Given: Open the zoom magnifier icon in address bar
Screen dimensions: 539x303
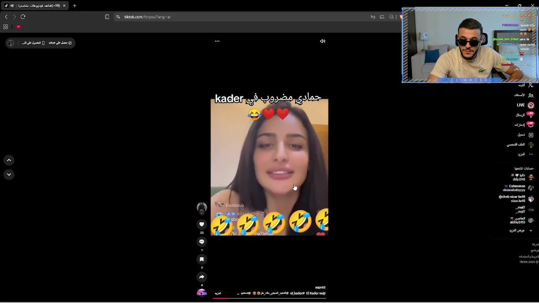Looking at the screenshot, I should click(x=392, y=17).
